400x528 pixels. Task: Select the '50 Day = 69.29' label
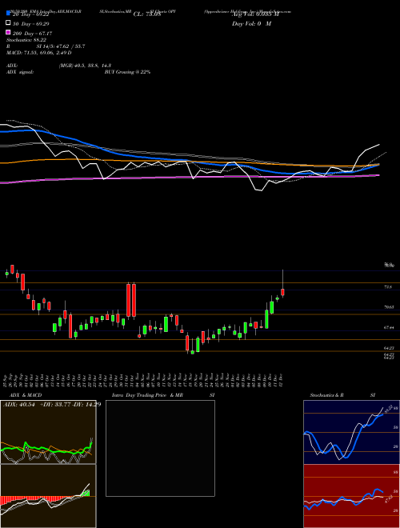coord(31,24)
